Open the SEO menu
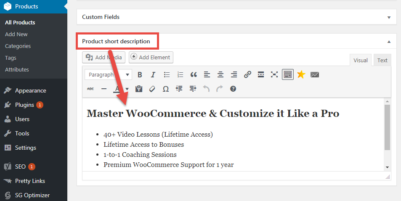The image size is (401, 201). pyautogui.click(x=34, y=167)
